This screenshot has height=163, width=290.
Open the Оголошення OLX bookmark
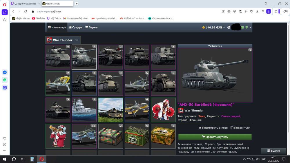click(161, 19)
